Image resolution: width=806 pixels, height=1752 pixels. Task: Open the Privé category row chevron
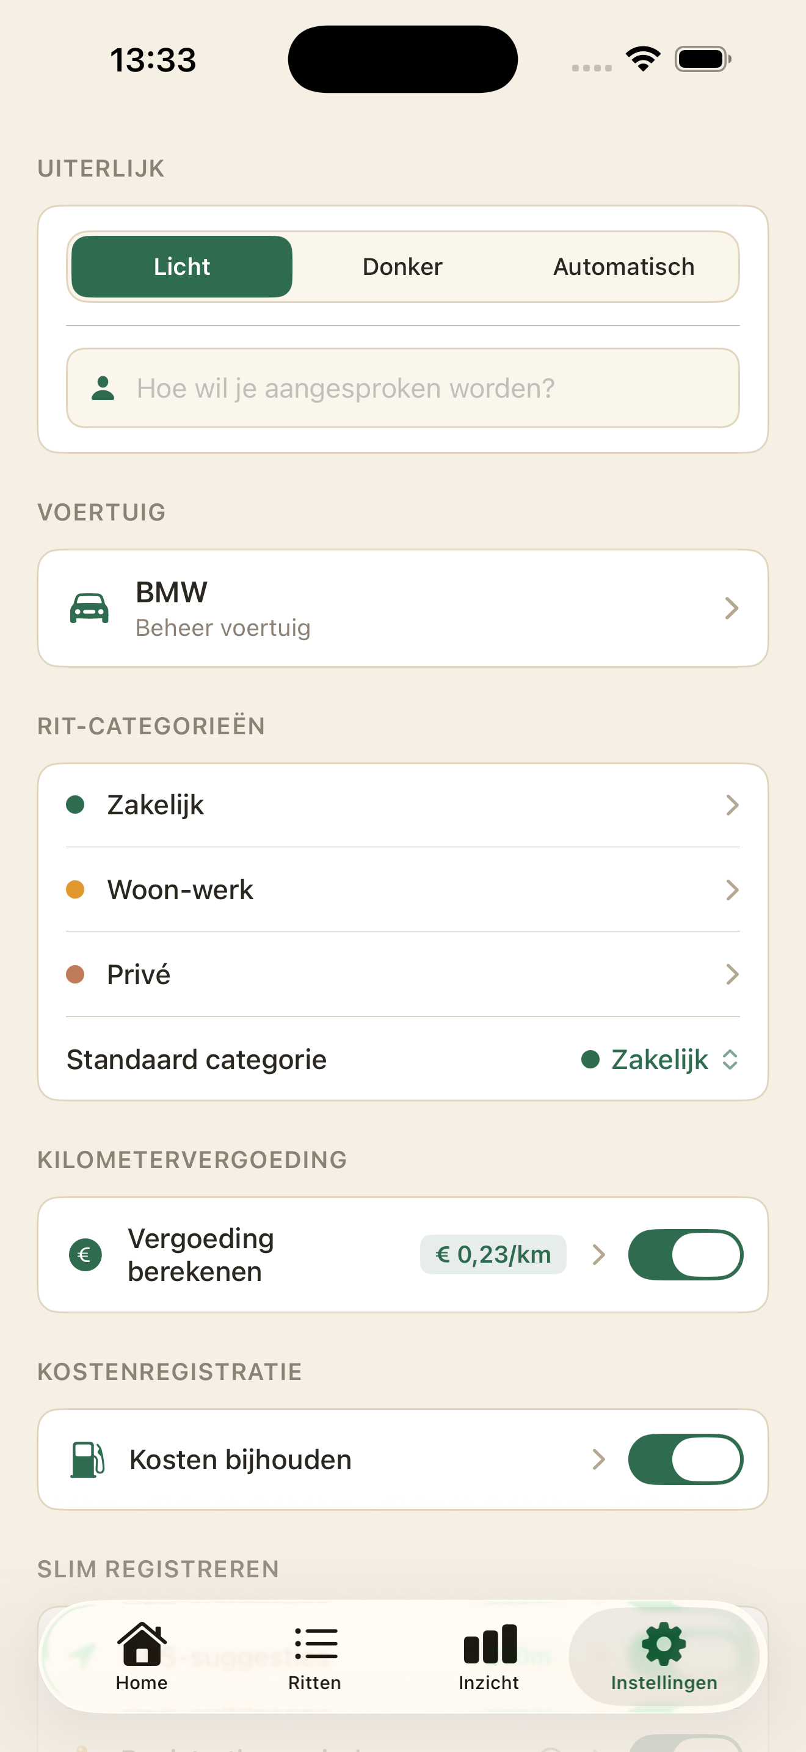[732, 974]
